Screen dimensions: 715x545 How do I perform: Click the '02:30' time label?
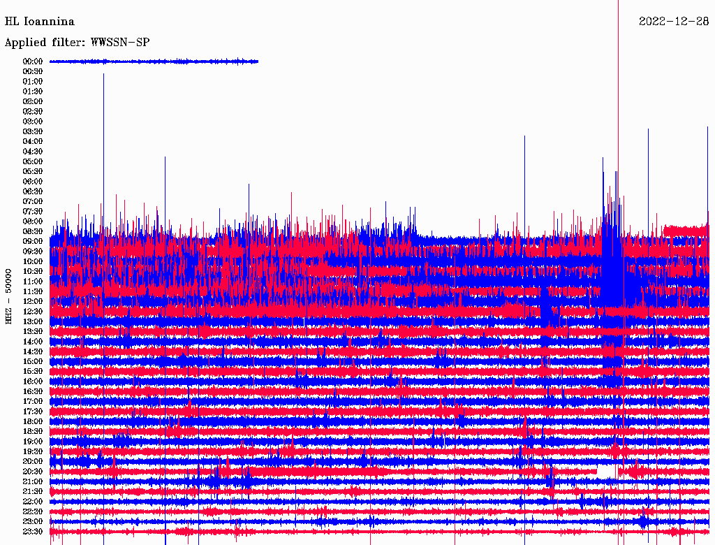point(33,111)
